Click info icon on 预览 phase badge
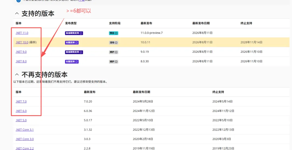This screenshot has width=292, height=150. pos(116,33)
